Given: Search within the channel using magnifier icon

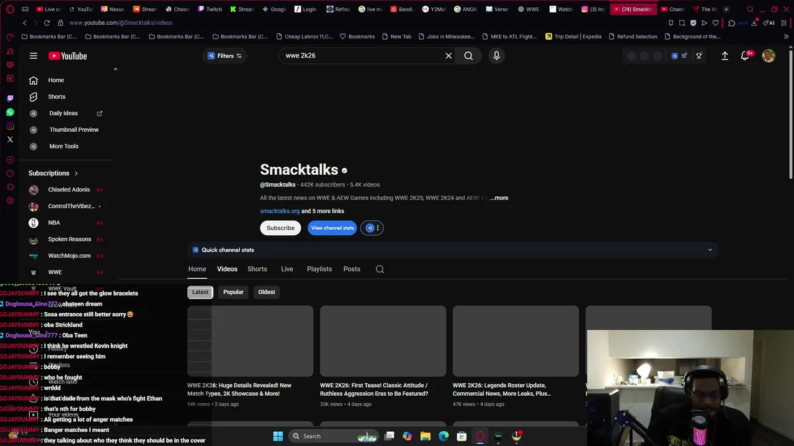Looking at the screenshot, I should (x=380, y=269).
